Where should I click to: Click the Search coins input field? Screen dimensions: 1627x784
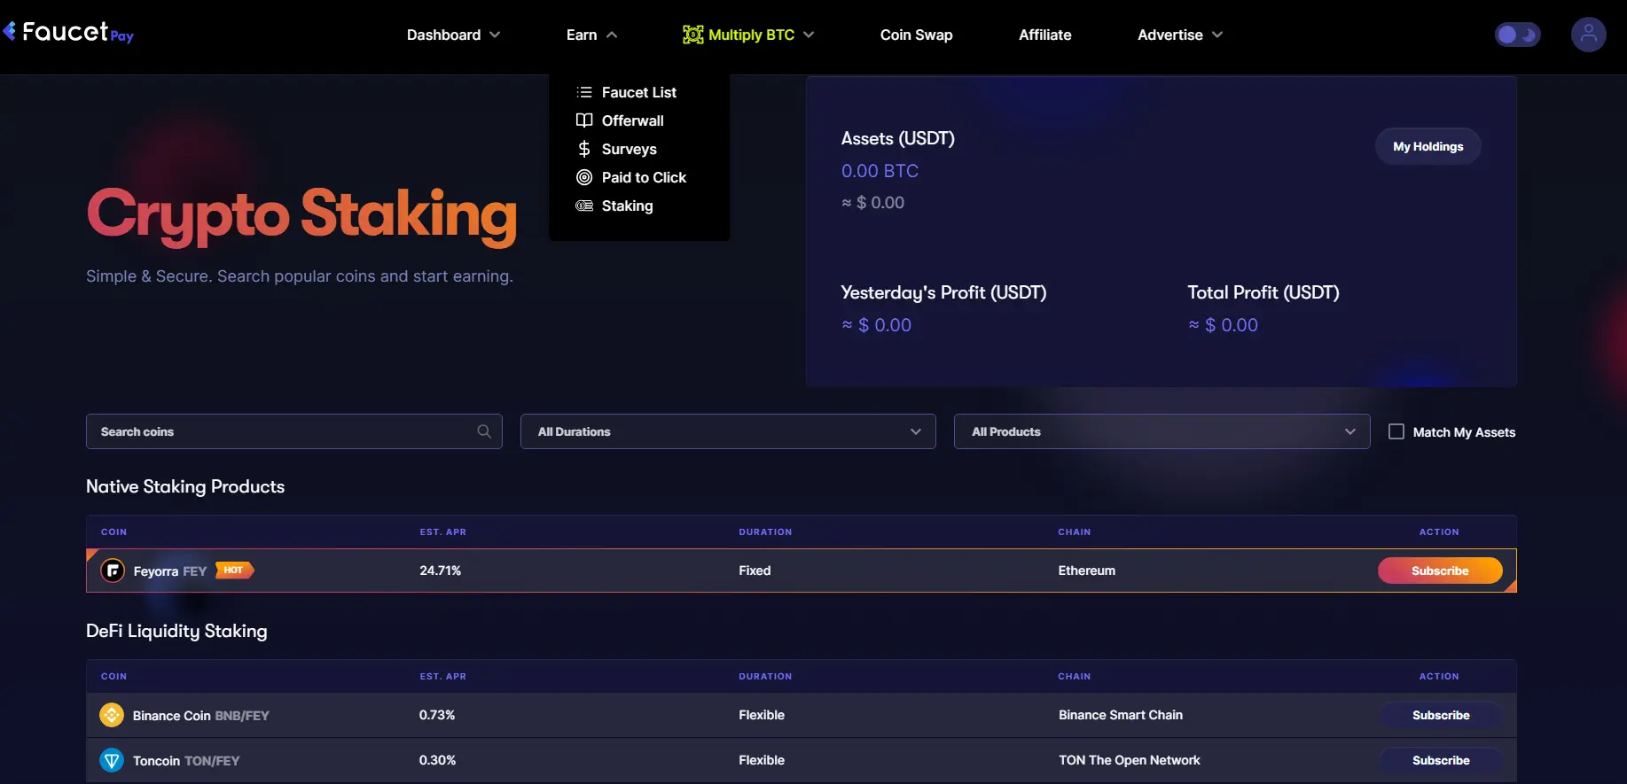(294, 431)
